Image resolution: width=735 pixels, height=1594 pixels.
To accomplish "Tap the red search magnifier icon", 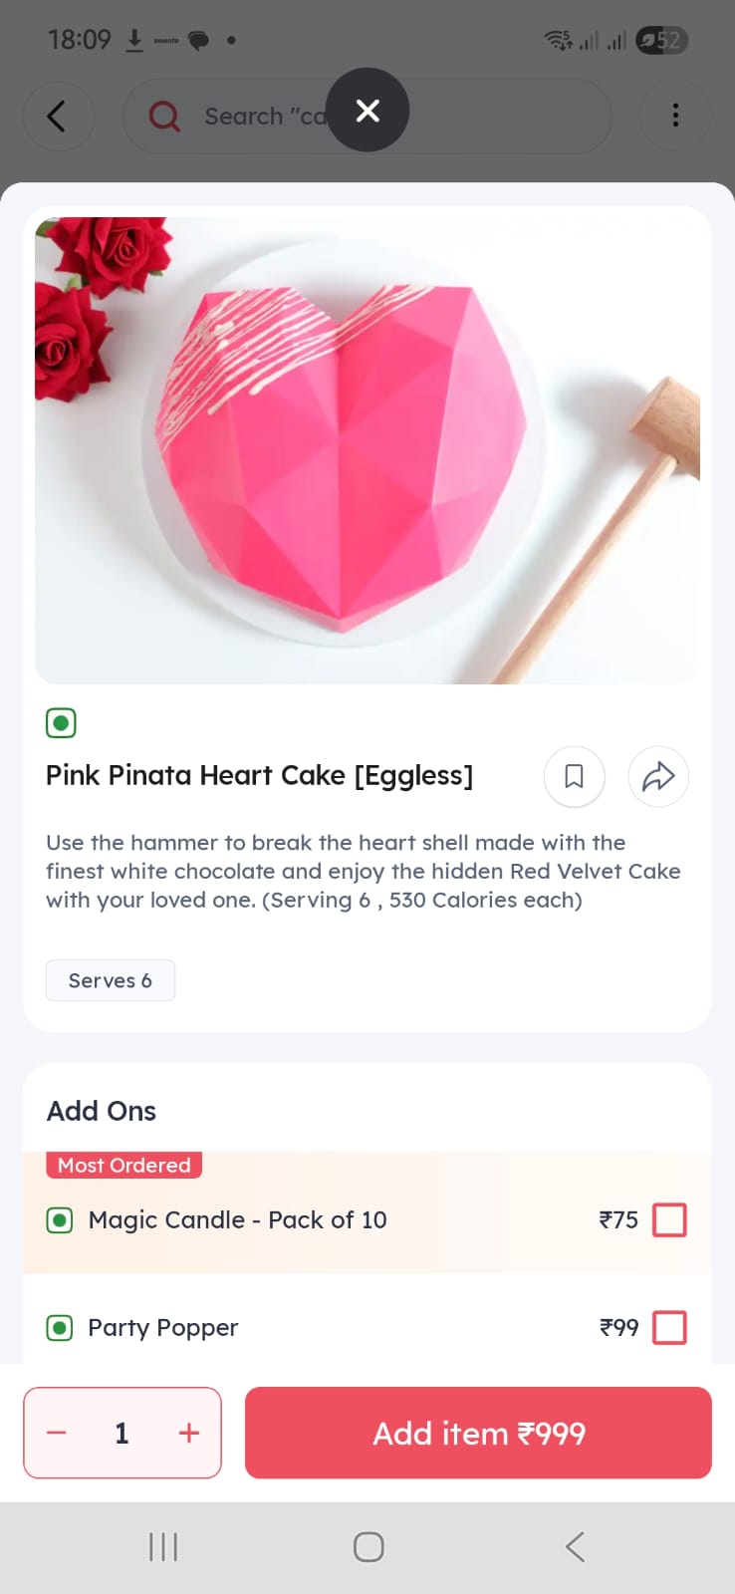I will tap(164, 117).
